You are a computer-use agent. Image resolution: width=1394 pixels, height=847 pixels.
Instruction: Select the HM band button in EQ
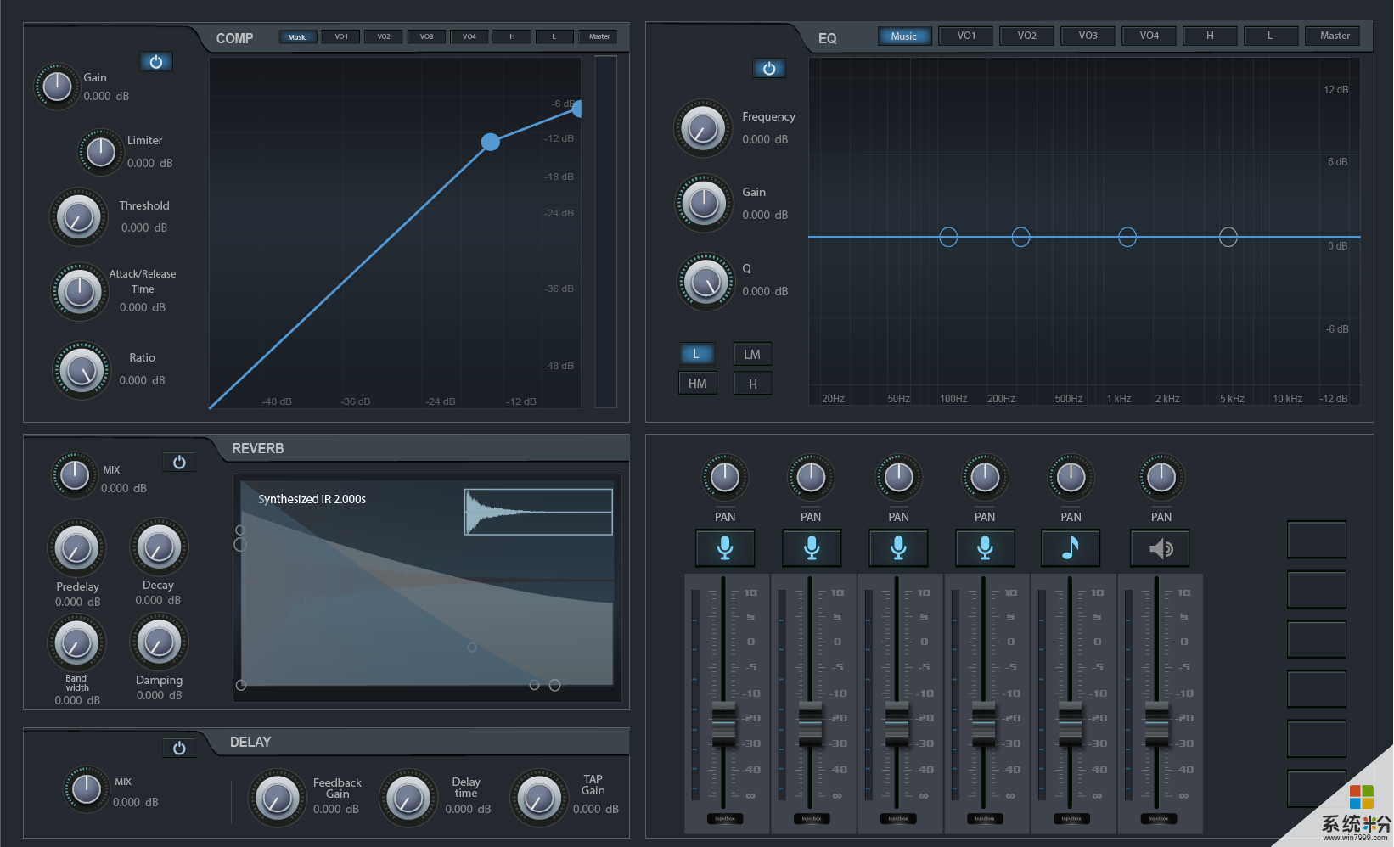697,384
